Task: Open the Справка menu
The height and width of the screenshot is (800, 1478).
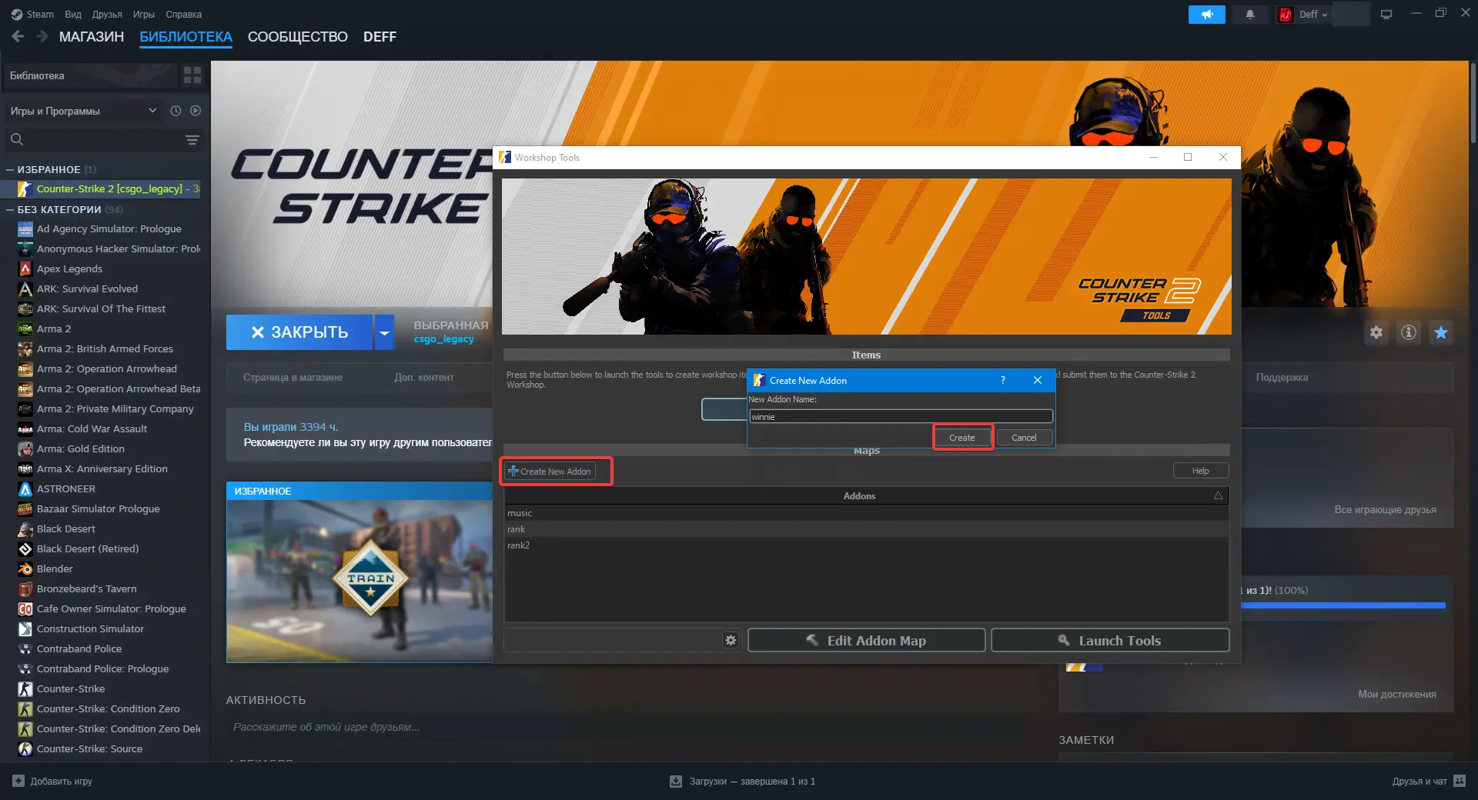Action: [x=184, y=14]
